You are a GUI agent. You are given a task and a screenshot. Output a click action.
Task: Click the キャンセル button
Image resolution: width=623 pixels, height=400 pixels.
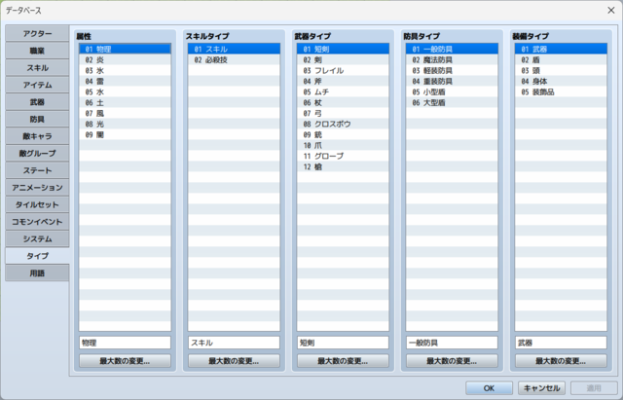[541, 388]
